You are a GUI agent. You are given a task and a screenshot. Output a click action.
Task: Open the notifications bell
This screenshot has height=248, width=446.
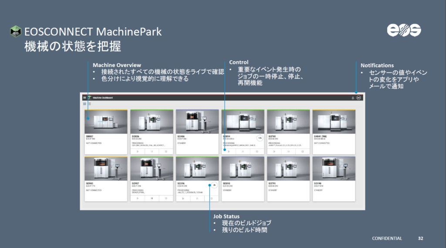pos(353,98)
